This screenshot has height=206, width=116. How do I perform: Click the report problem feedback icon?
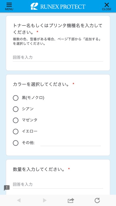pos(7,188)
